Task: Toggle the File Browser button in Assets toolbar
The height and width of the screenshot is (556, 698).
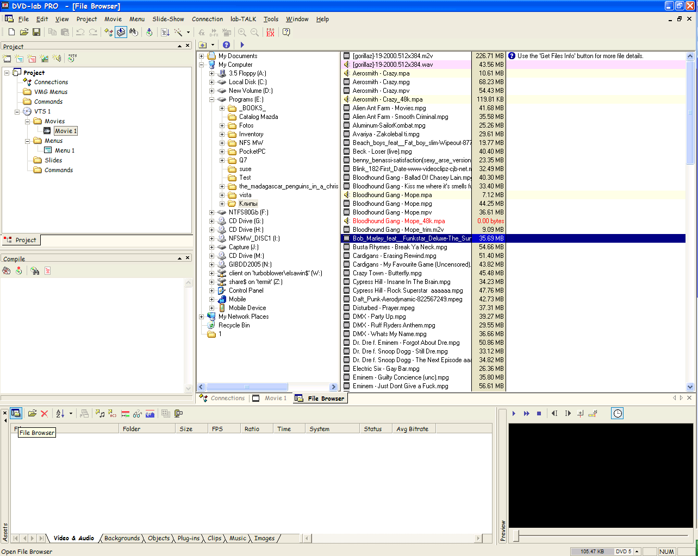Action: (x=16, y=414)
